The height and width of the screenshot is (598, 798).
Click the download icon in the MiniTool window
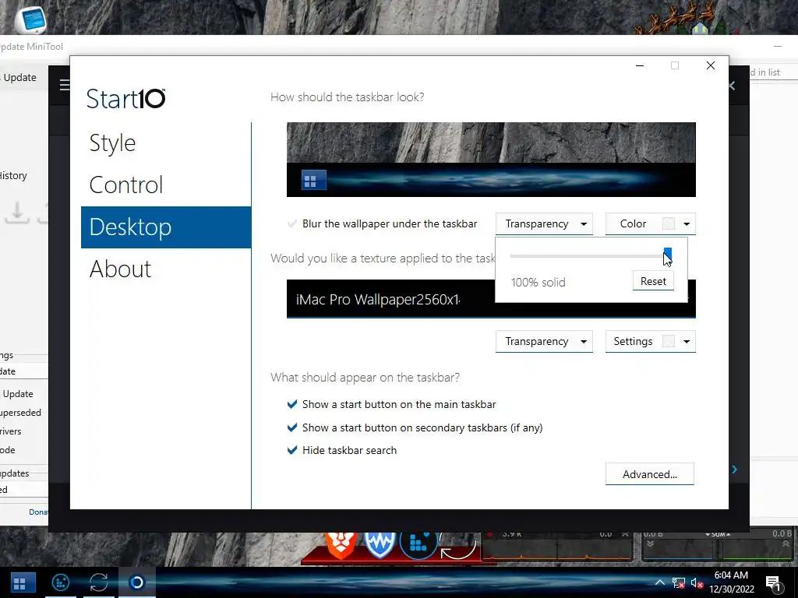(17, 212)
